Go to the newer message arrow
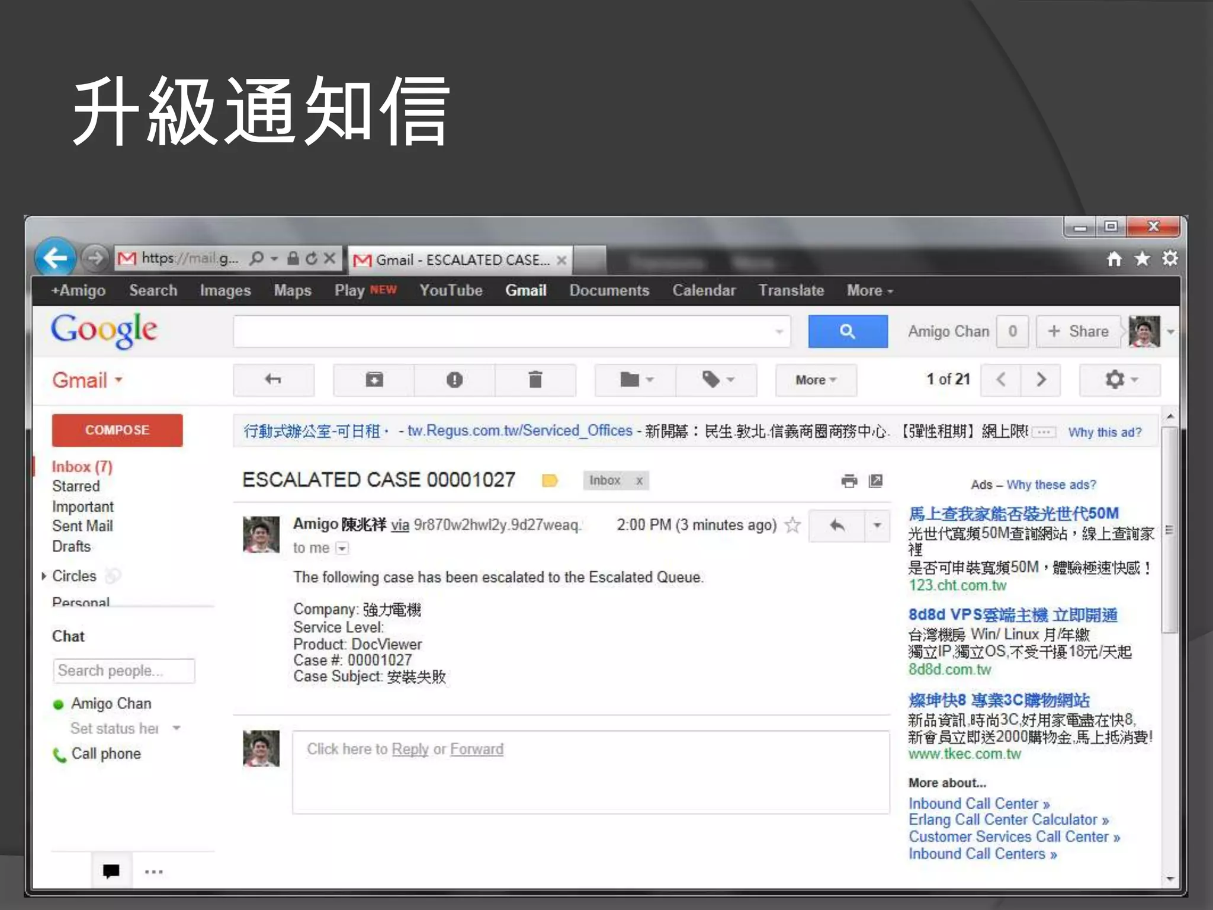Screen dimensions: 1213x910 pyautogui.click(x=1001, y=380)
